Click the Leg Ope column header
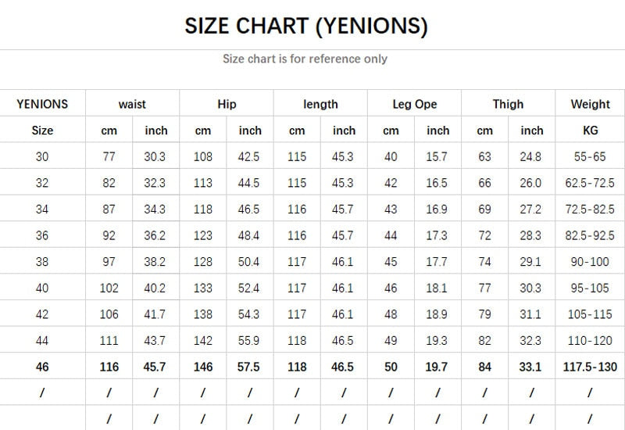 coord(415,104)
